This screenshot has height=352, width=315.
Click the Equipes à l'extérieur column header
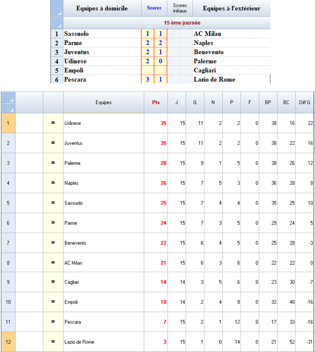coord(231,8)
